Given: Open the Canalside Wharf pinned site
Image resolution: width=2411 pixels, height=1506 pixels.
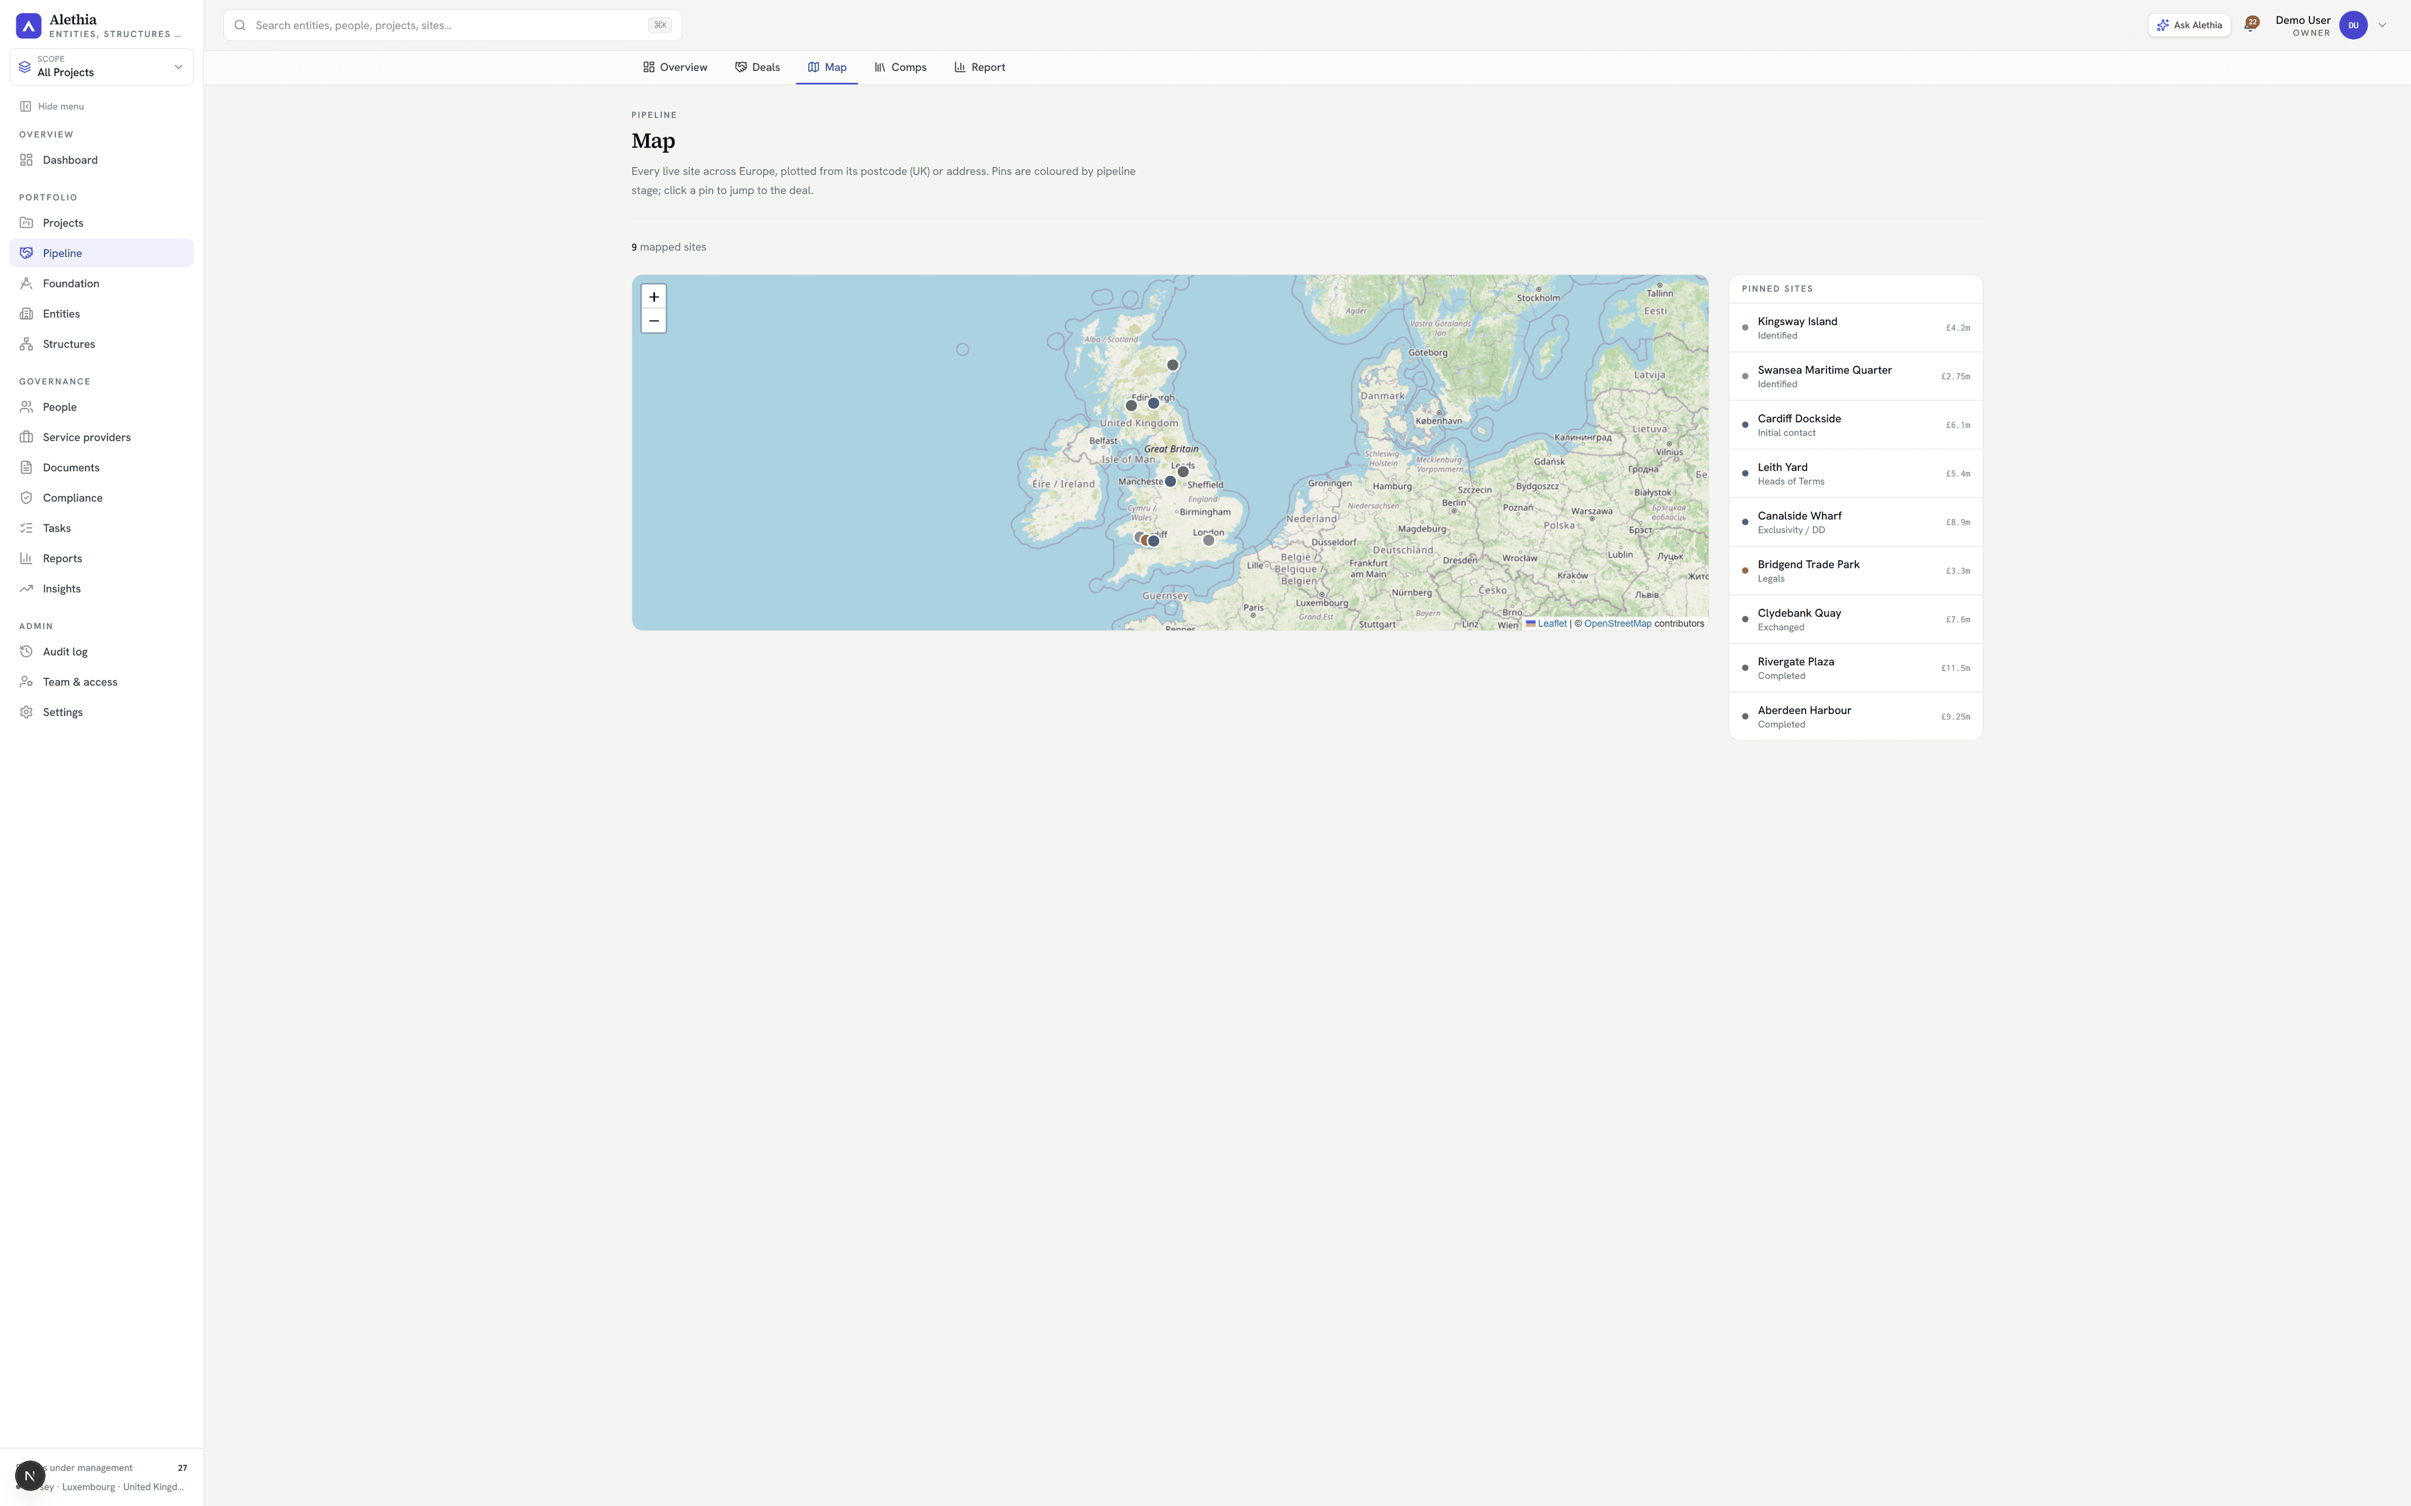Looking at the screenshot, I should pos(1855,523).
